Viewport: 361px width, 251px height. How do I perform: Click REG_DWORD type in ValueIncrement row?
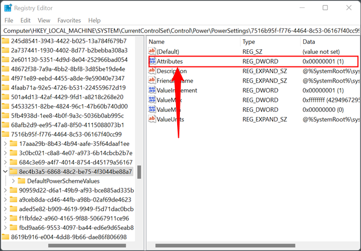[x=260, y=90]
